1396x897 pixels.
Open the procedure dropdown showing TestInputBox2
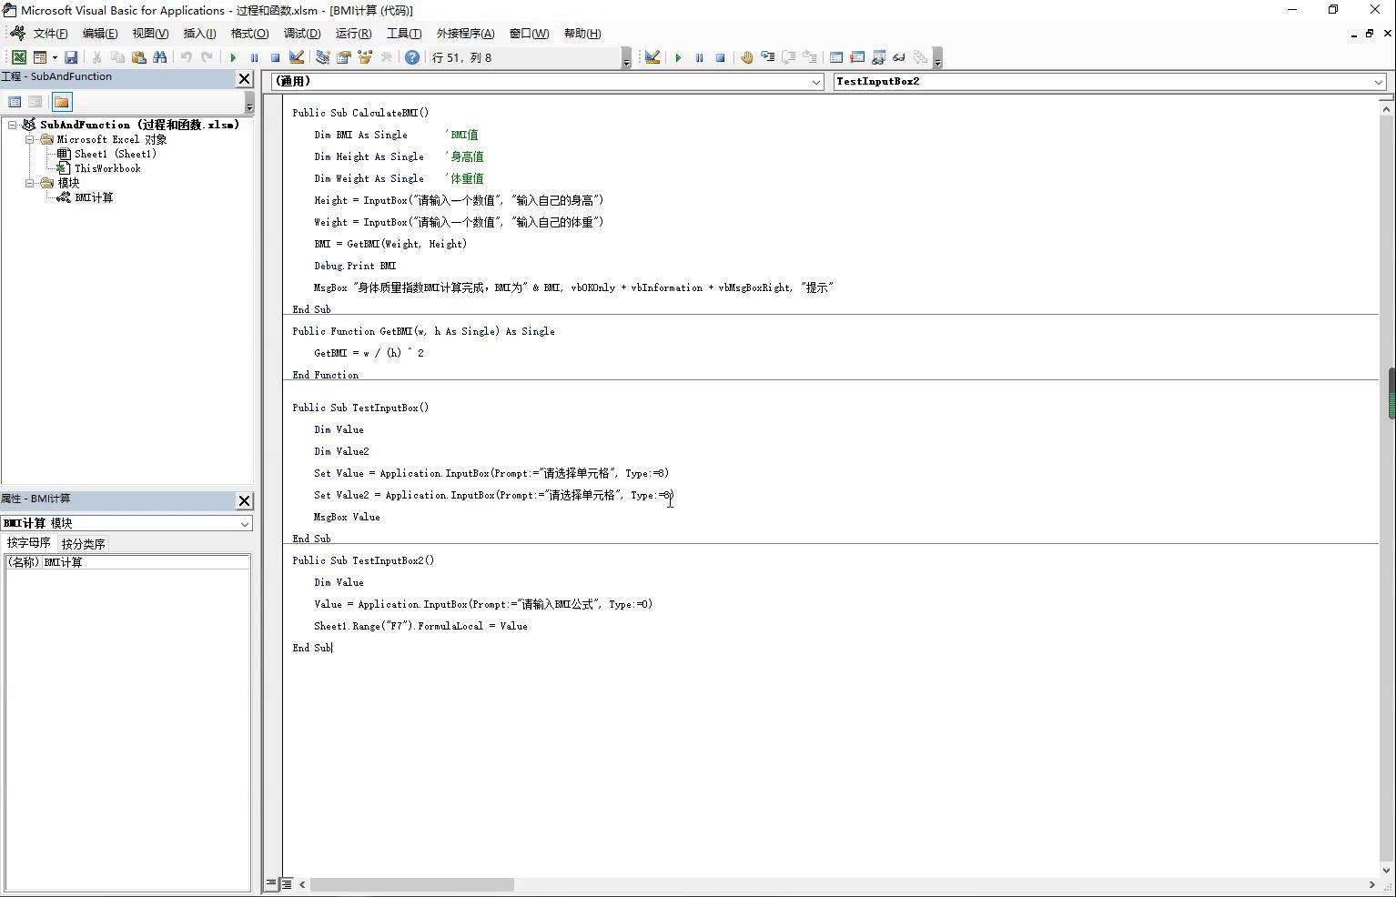coord(1380,81)
